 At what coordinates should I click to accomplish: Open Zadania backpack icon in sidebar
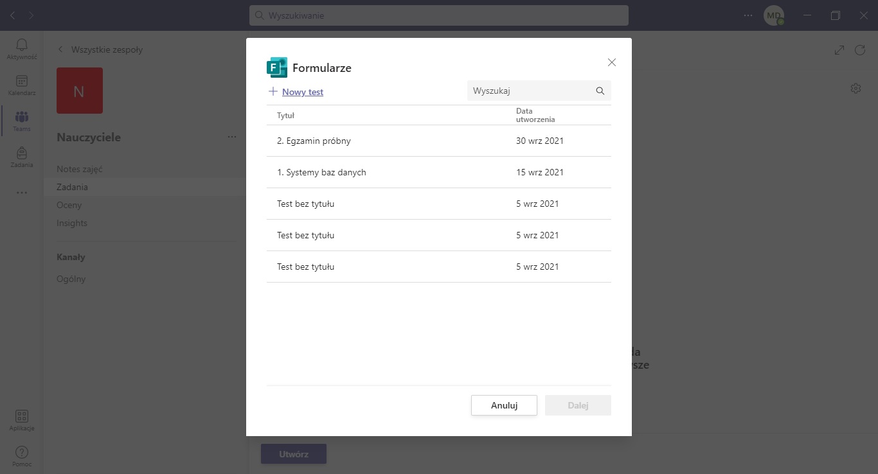tap(22, 154)
